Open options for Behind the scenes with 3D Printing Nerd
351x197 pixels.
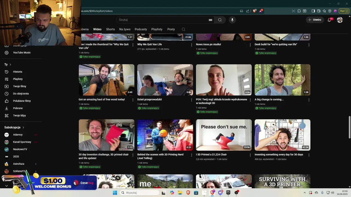point(192,155)
